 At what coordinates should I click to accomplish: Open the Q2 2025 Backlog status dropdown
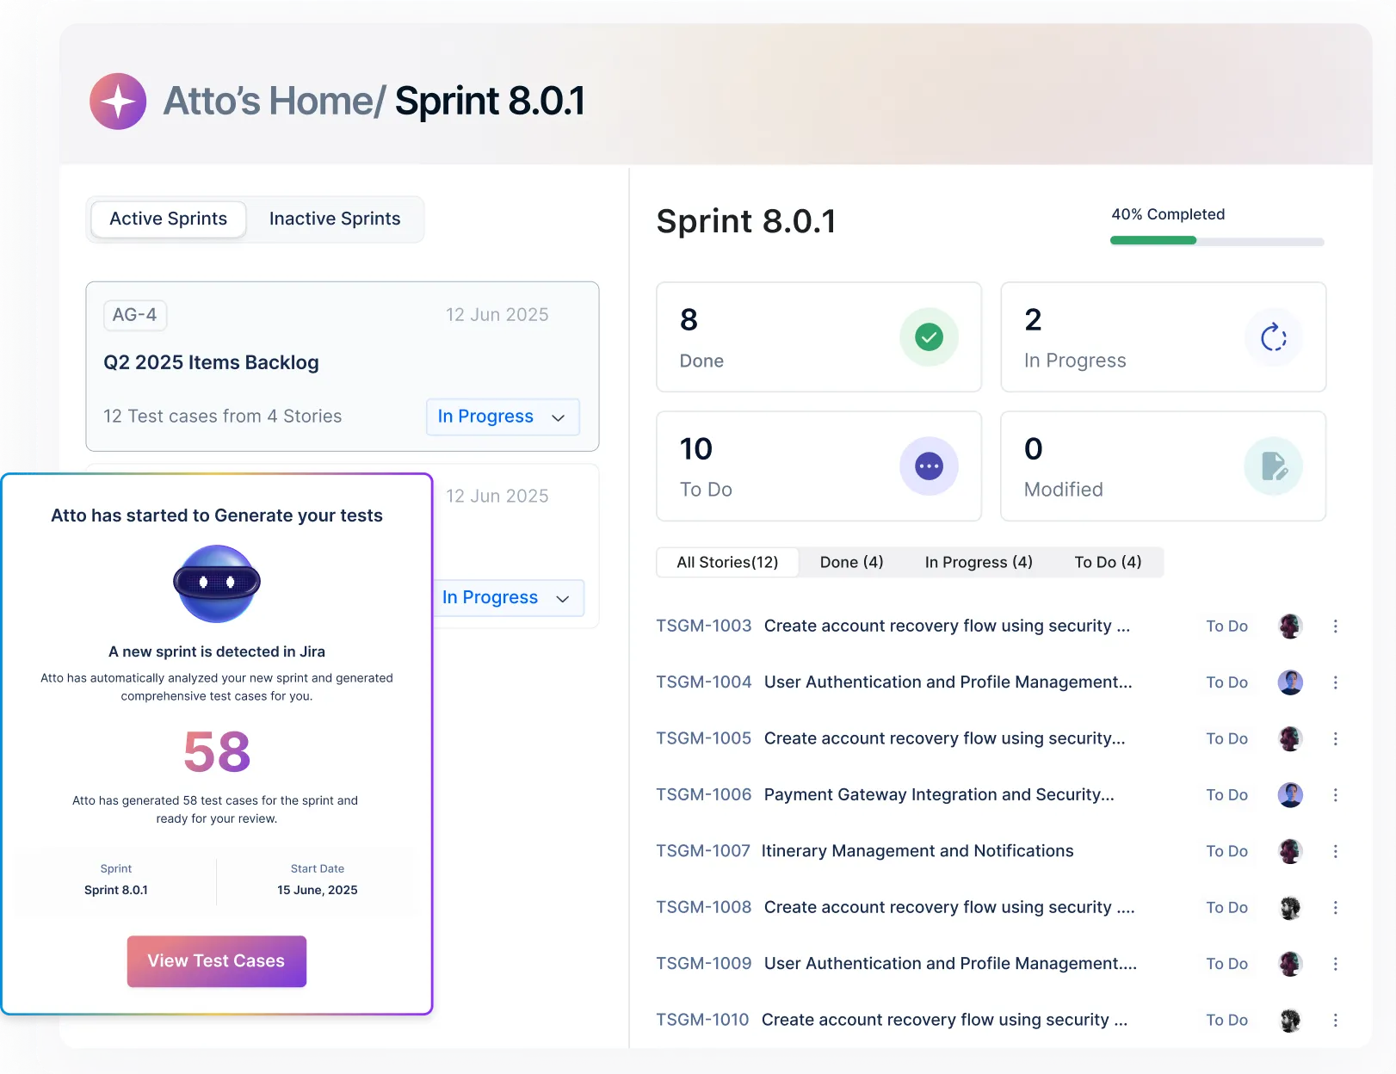(503, 417)
